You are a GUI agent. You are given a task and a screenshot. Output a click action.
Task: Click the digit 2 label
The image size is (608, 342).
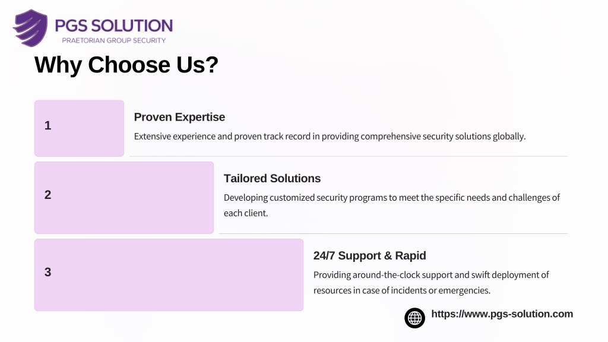point(47,195)
